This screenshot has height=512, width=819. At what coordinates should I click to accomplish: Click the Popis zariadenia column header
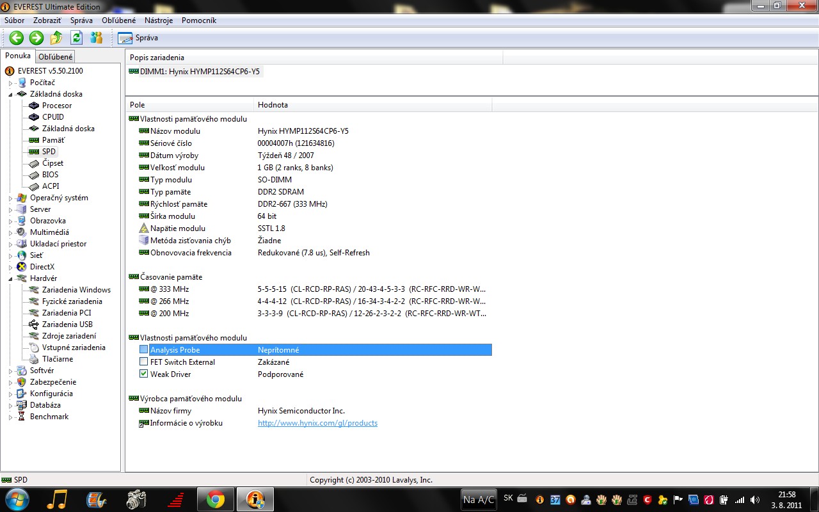[314, 58]
